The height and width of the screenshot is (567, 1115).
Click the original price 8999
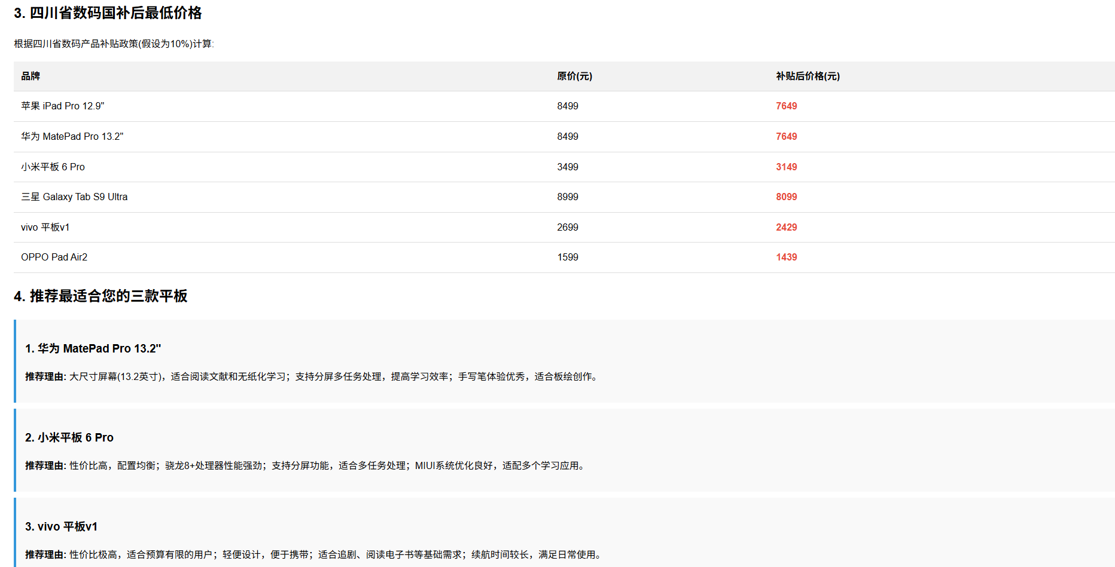coord(568,197)
